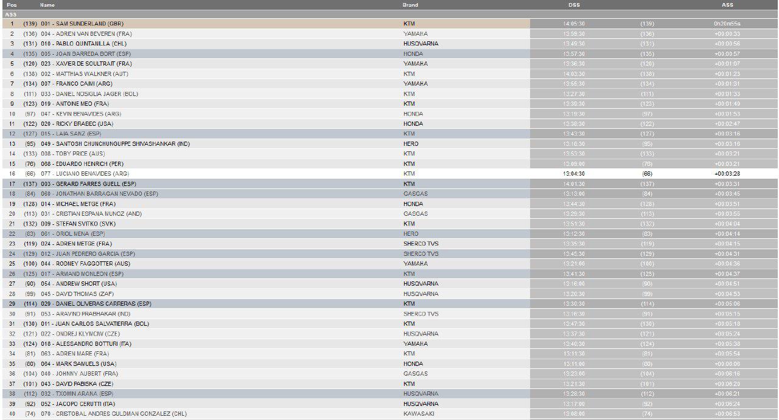Viewport: 779px width, 420px height.
Task: Select rider 018 - ALESSANDRO BOTTURI (ITA)
Action: tap(86, 343)
